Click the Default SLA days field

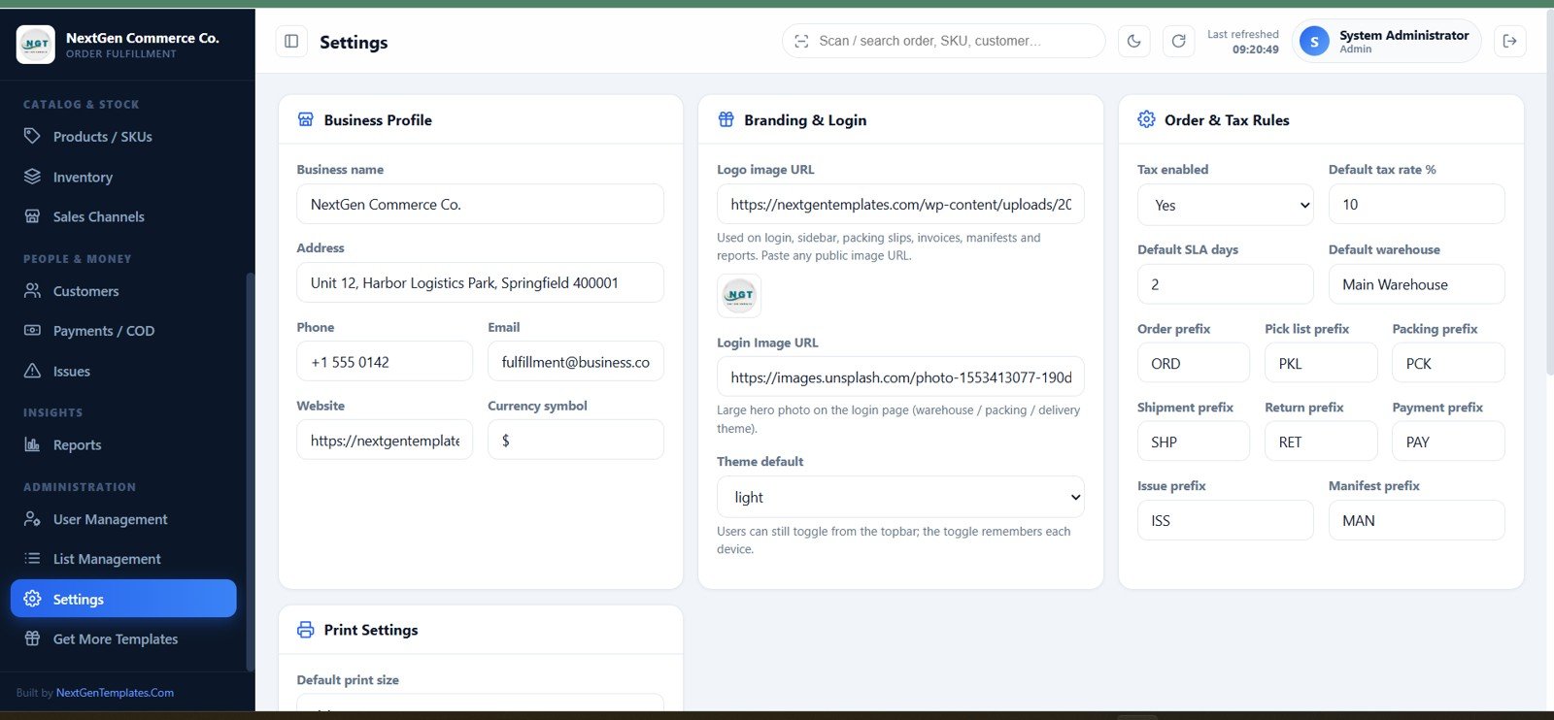[1226, 284]
